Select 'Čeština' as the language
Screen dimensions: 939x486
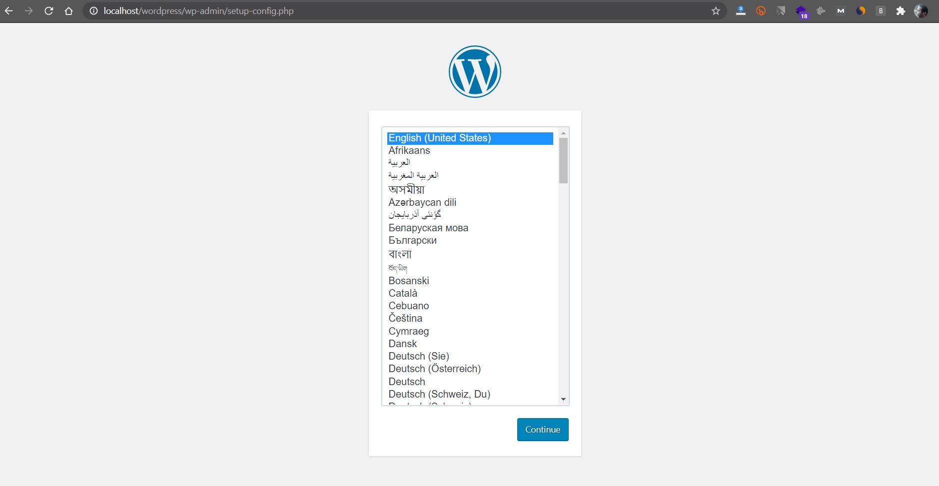[x=470, y=319]
